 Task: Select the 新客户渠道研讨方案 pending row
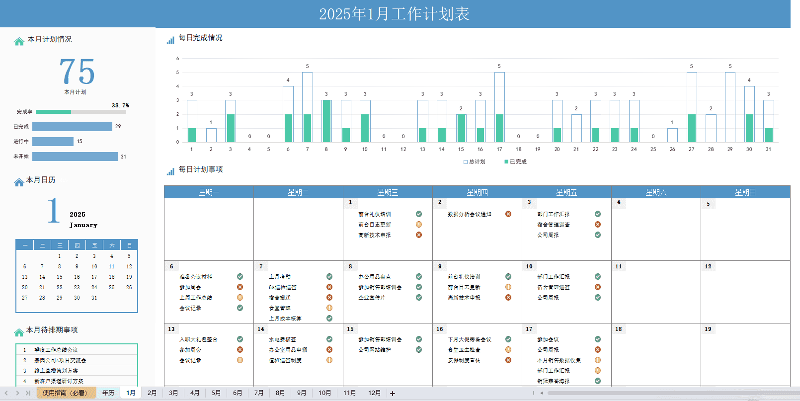click(77, 381)
